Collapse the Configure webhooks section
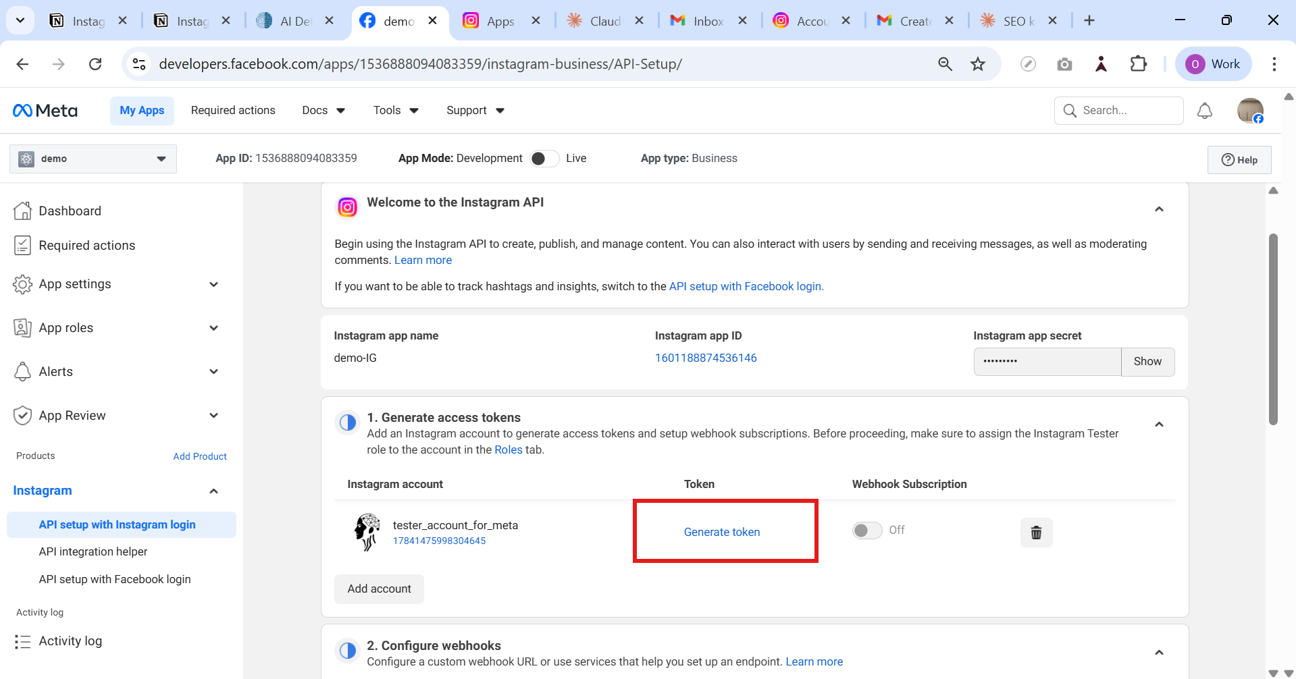The width and height of the screenshot is (1296, 679). [1159, 653]
